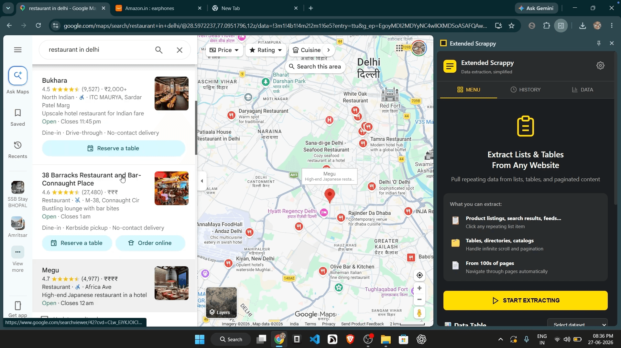Zoom out on the map

click(419, 300)
